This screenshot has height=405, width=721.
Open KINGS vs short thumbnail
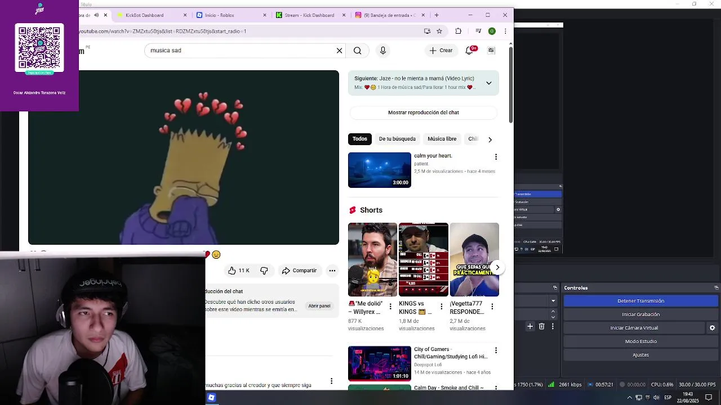click(424, 259)
